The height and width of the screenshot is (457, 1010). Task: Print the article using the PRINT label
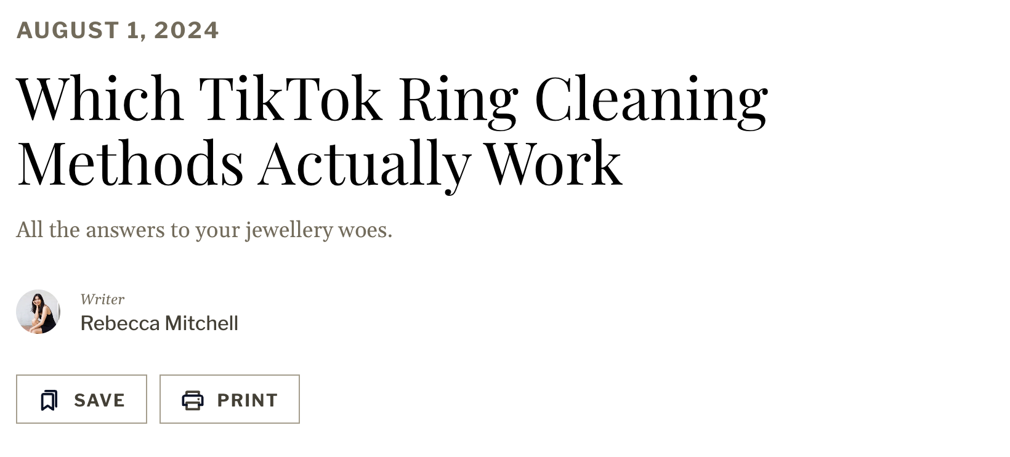pyautogui.click(x=247, y=400)
